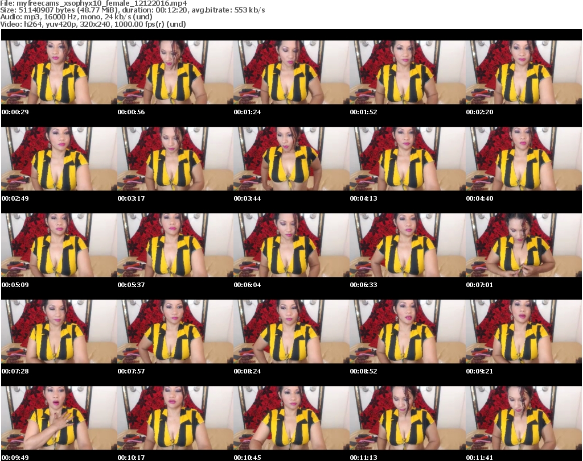This screenshot has height=461, width=583.
Task: Click the timestamp text 00:00:29
Action: point(15,112)
